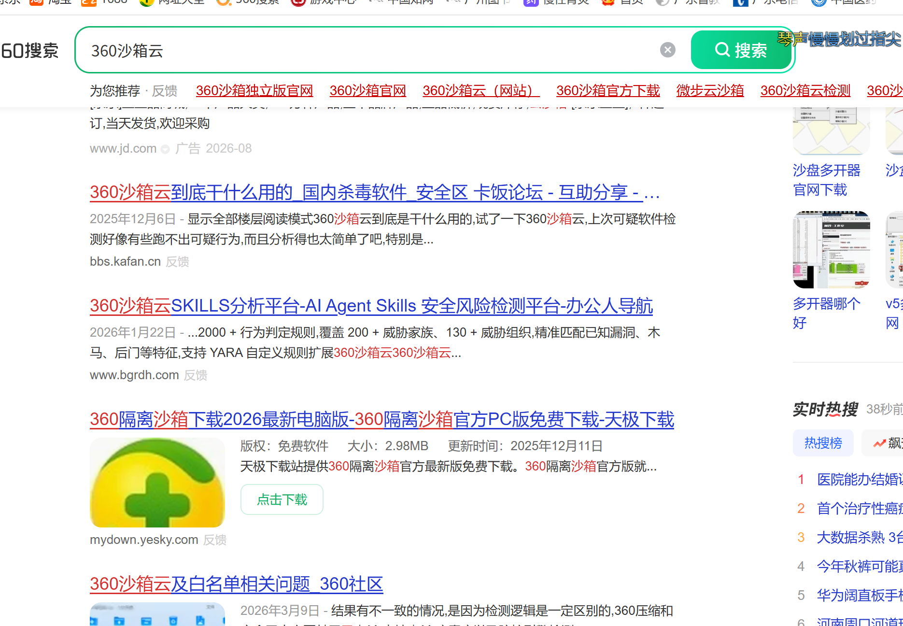Open the thumbnail for the 360社区 result

tap(157, 614)
